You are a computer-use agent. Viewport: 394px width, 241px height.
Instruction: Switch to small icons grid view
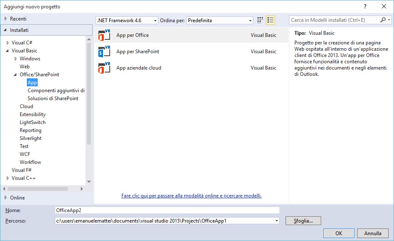260,20
